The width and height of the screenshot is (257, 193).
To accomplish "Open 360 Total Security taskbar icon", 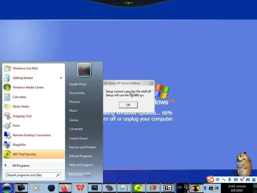I will (138, 188).
